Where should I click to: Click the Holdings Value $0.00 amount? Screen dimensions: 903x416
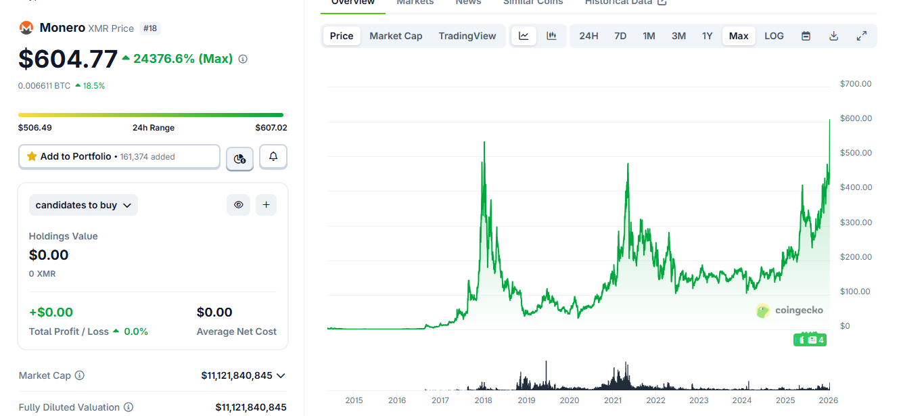(49, 255)
